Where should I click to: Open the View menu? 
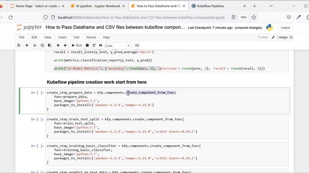[47, 37]
